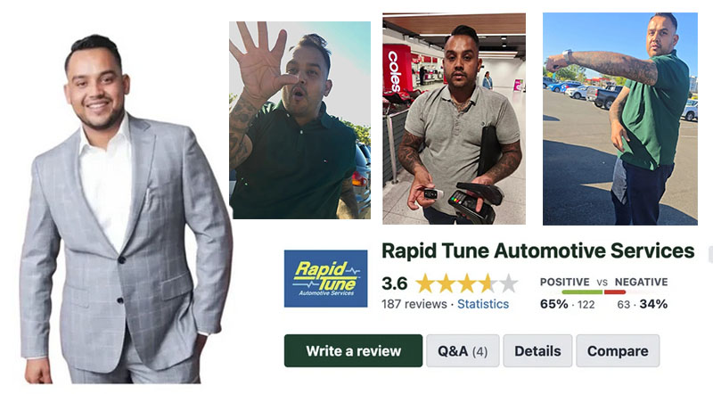Click the Write a review button

pos(353,351)
